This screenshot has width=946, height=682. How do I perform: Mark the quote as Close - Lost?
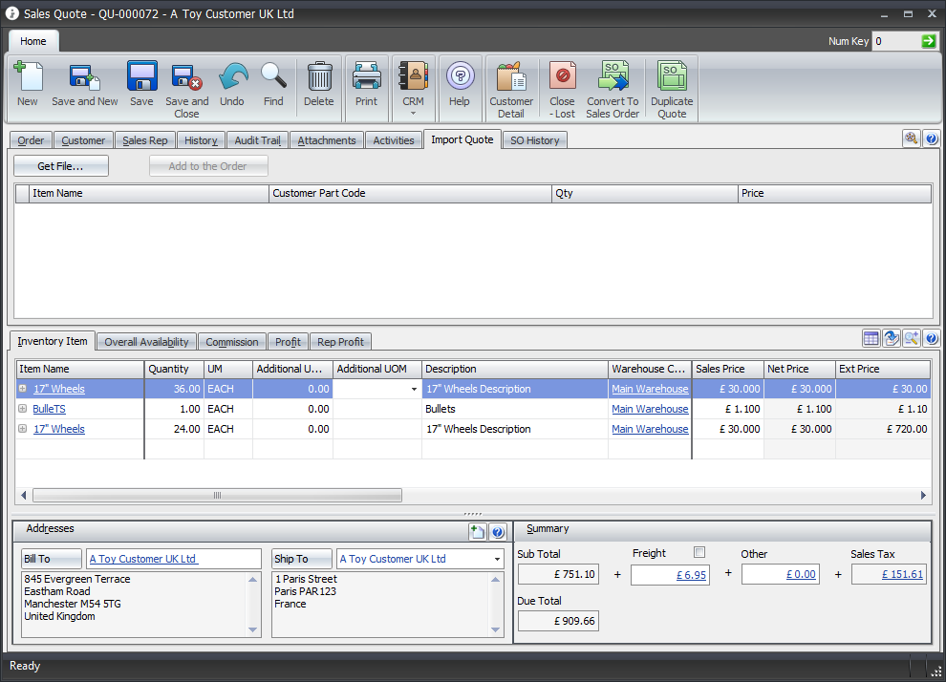click(x=562, y=84)
